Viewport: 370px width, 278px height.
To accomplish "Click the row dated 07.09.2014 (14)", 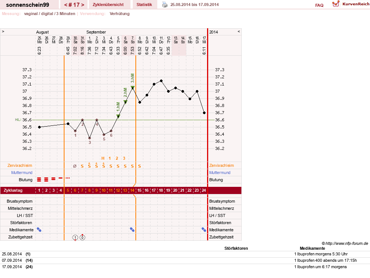I will pos(185,260).
